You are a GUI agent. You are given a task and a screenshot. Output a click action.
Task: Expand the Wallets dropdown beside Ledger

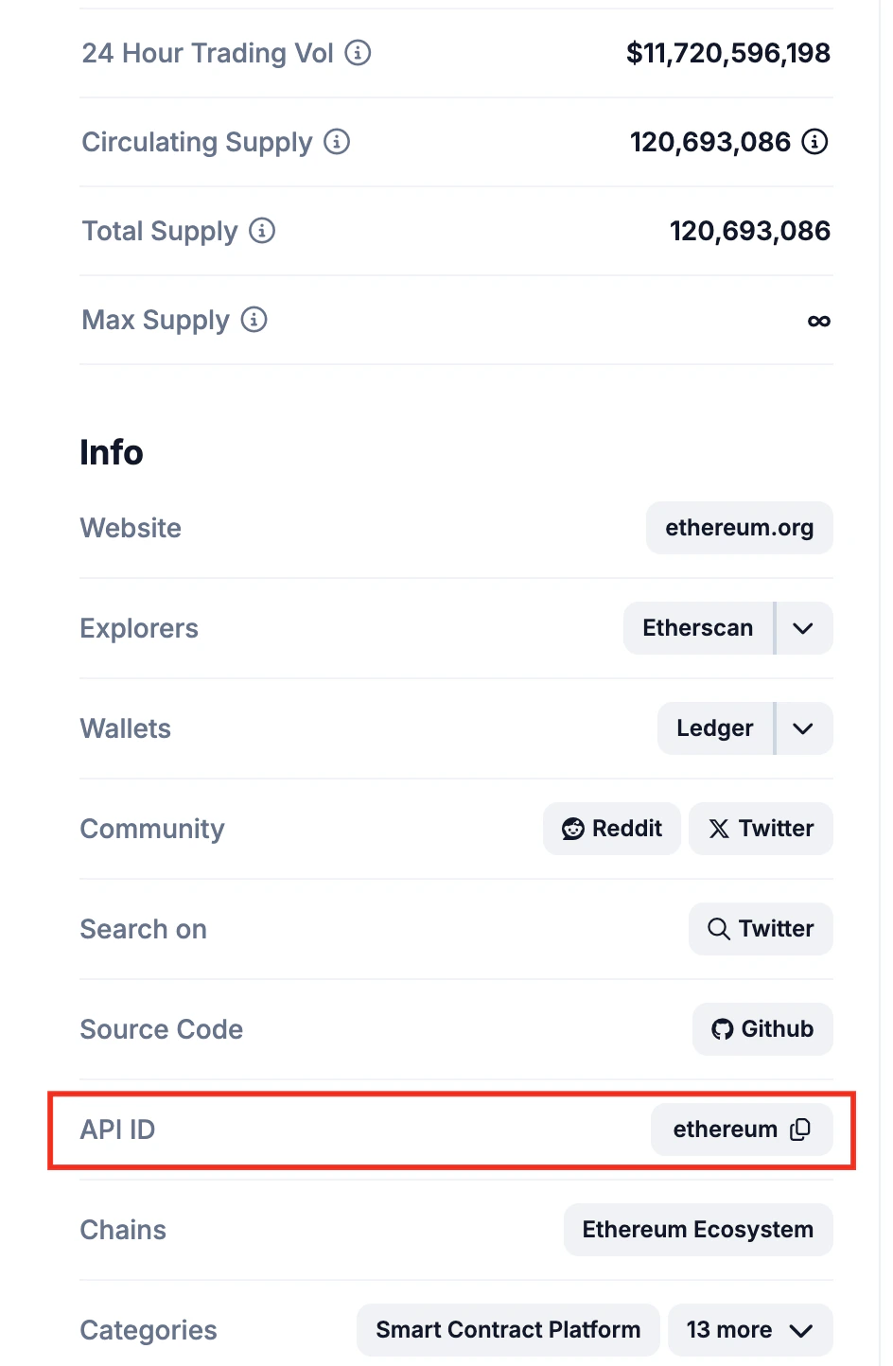tap(802, 728)
